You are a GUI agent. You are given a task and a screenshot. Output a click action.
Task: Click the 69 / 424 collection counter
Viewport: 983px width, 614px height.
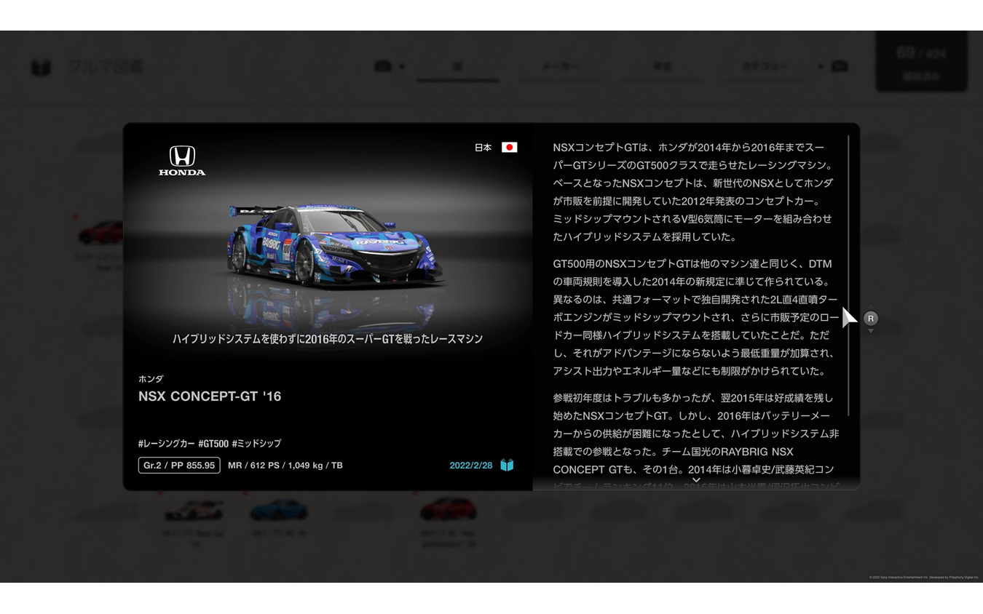[921, 62]
